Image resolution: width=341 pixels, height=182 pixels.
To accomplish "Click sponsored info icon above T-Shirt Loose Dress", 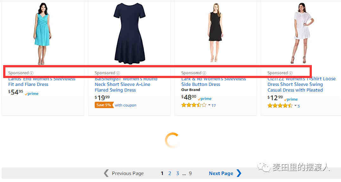I will (291, 73).
